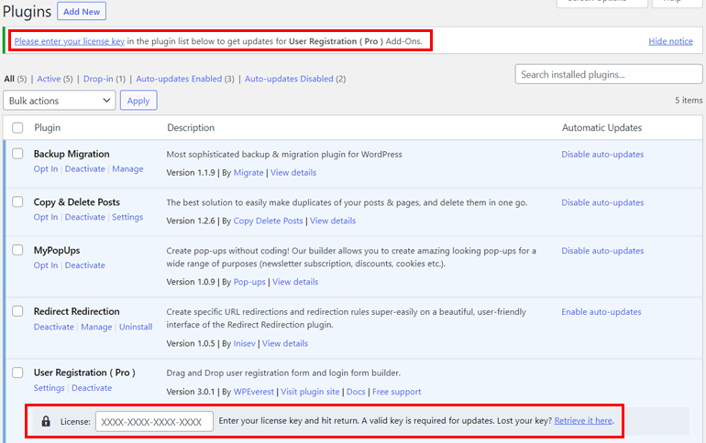Deactivate the MyPopUps plugin
This screenshot has width=706, height=443.
pos(84,265)
